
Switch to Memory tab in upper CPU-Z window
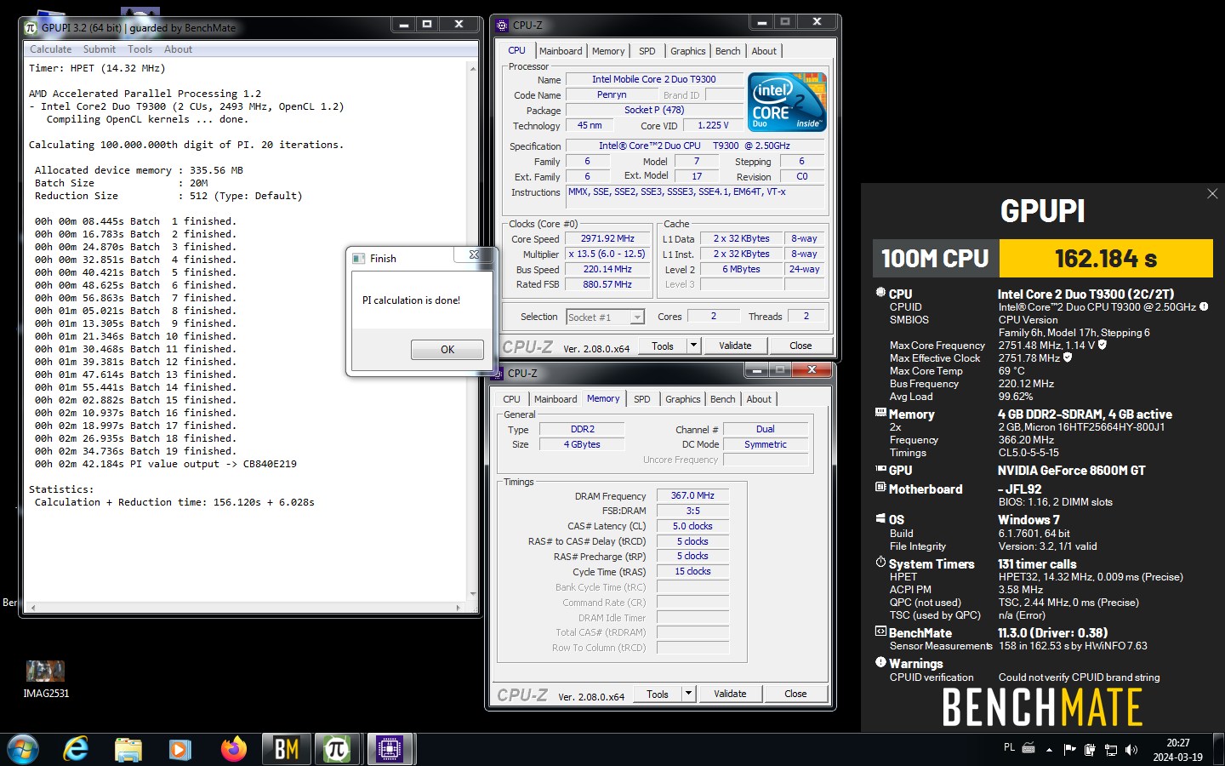point(608,51)
